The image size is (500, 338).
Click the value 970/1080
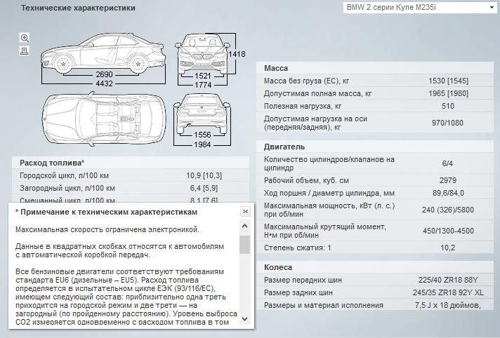click(447, 123)
